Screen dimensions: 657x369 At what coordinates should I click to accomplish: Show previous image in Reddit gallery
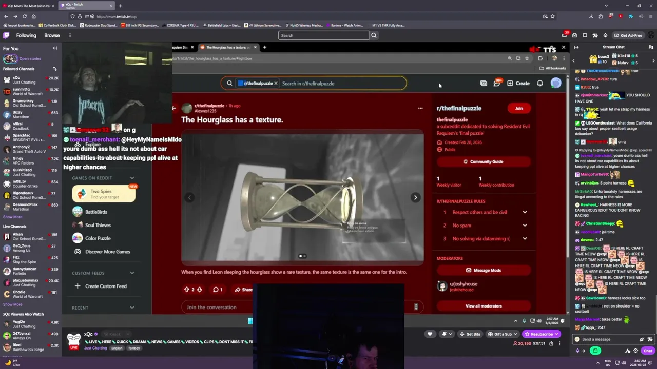click(189, 197)
